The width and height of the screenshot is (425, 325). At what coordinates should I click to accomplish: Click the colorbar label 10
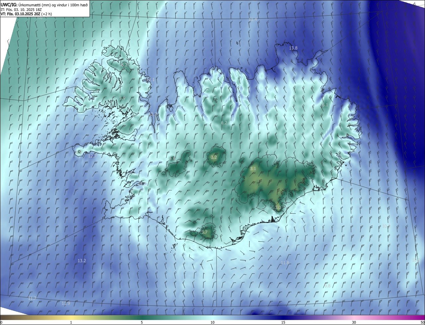212,322
